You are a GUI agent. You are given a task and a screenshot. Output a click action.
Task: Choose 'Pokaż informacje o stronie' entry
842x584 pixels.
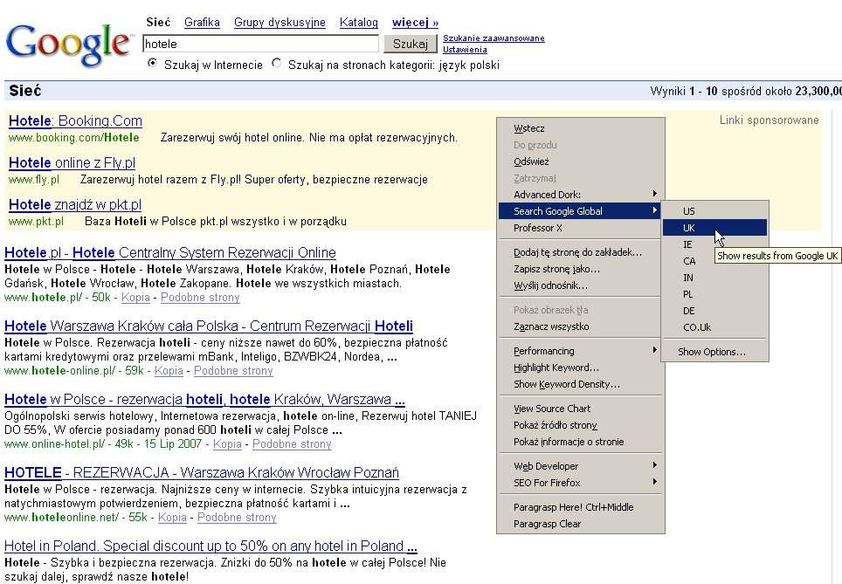(x=581, y=442)
